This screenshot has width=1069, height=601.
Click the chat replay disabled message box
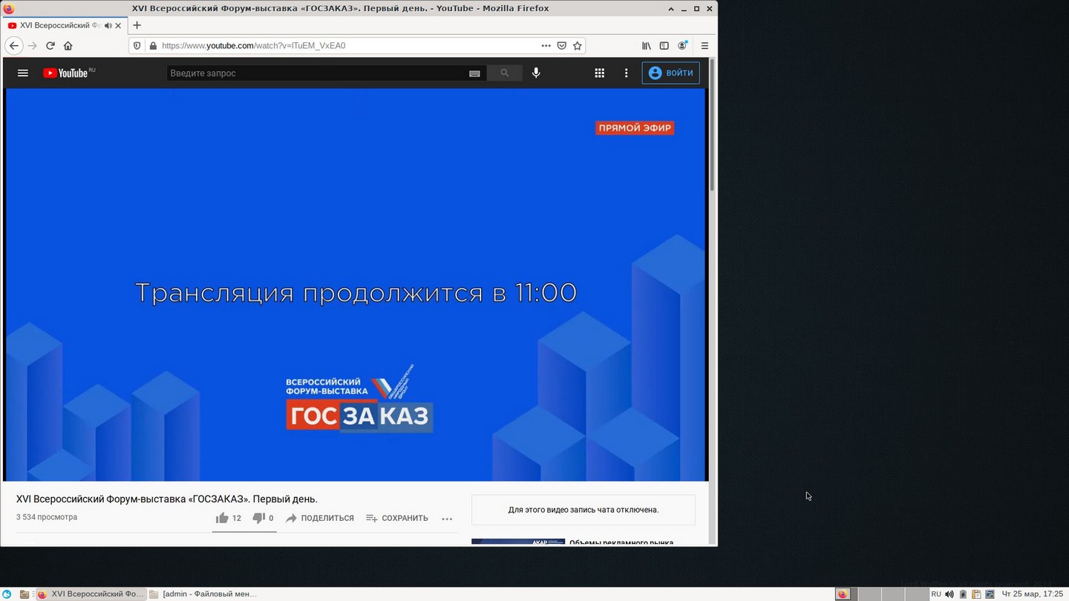point(583,510)
